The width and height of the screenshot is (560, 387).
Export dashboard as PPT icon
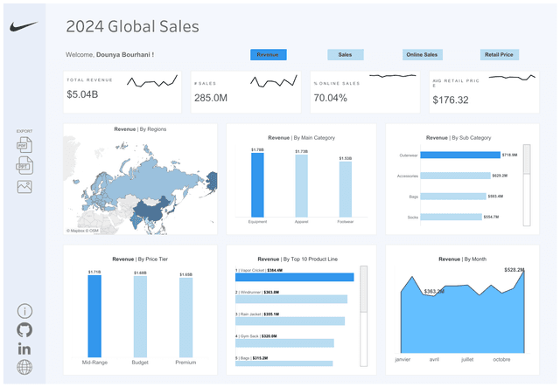(24, 165)
